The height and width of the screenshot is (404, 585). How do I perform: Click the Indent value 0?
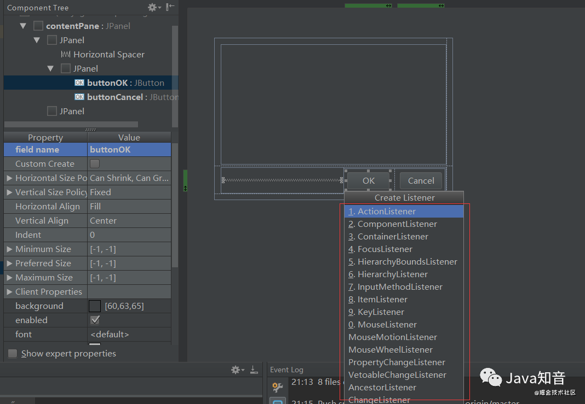click(129, 235)
